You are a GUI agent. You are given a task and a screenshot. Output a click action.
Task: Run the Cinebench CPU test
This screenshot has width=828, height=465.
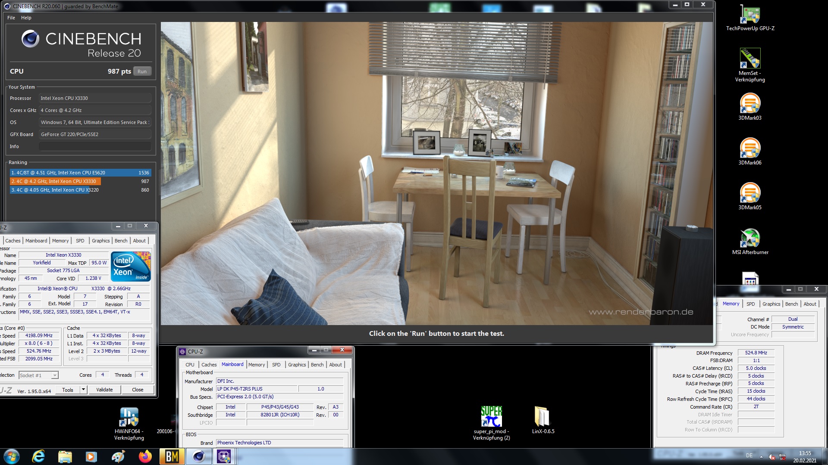pos(142,71)
